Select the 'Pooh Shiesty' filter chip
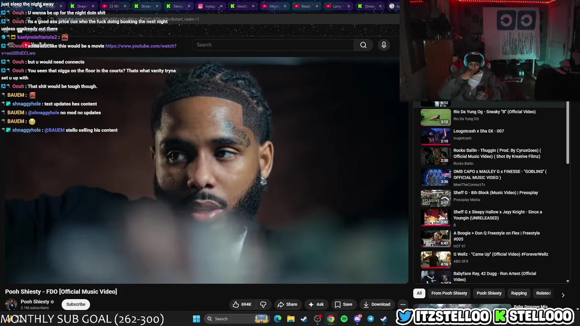The image size is (580, 326). [x=489, y=293]
